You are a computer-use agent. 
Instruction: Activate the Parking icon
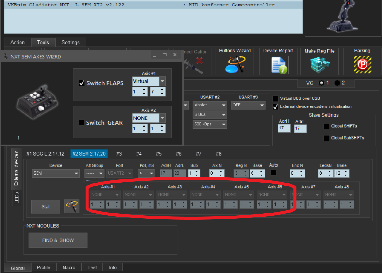(362, 64)
